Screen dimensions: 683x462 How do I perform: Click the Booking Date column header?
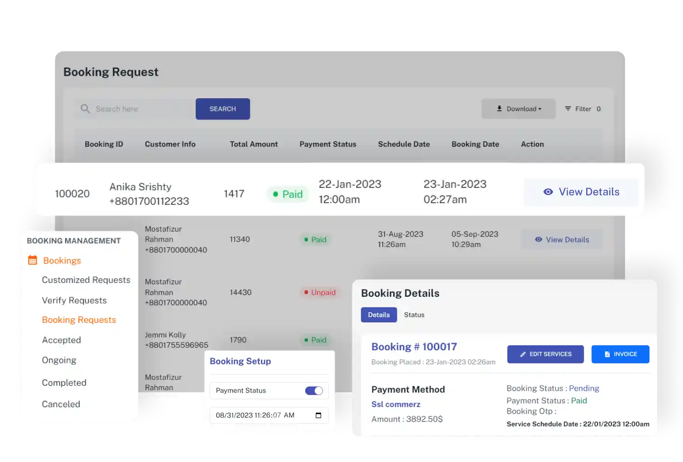(x=475, y=144)
